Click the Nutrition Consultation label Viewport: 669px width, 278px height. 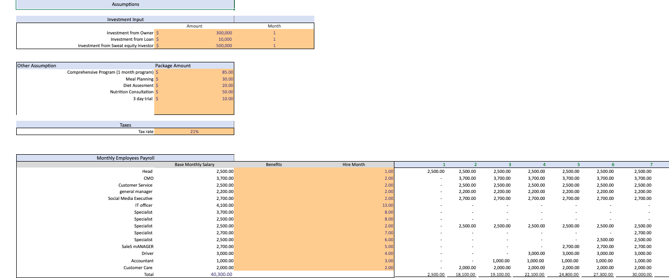click(x=132, y=92)
